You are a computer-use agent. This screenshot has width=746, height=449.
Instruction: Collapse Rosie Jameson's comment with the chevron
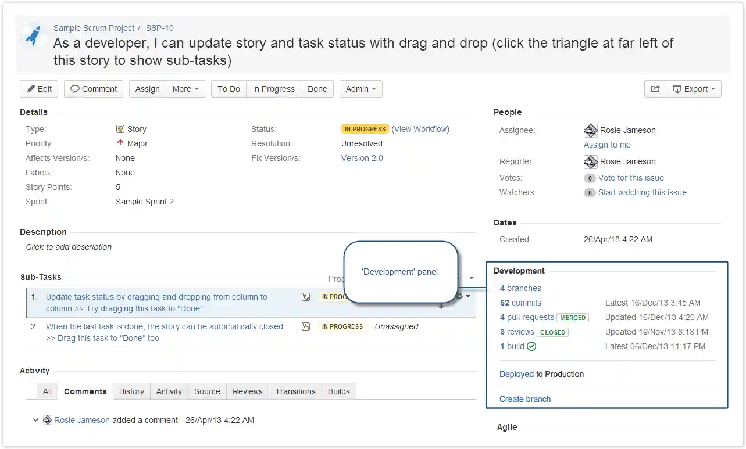pos(36,420)
